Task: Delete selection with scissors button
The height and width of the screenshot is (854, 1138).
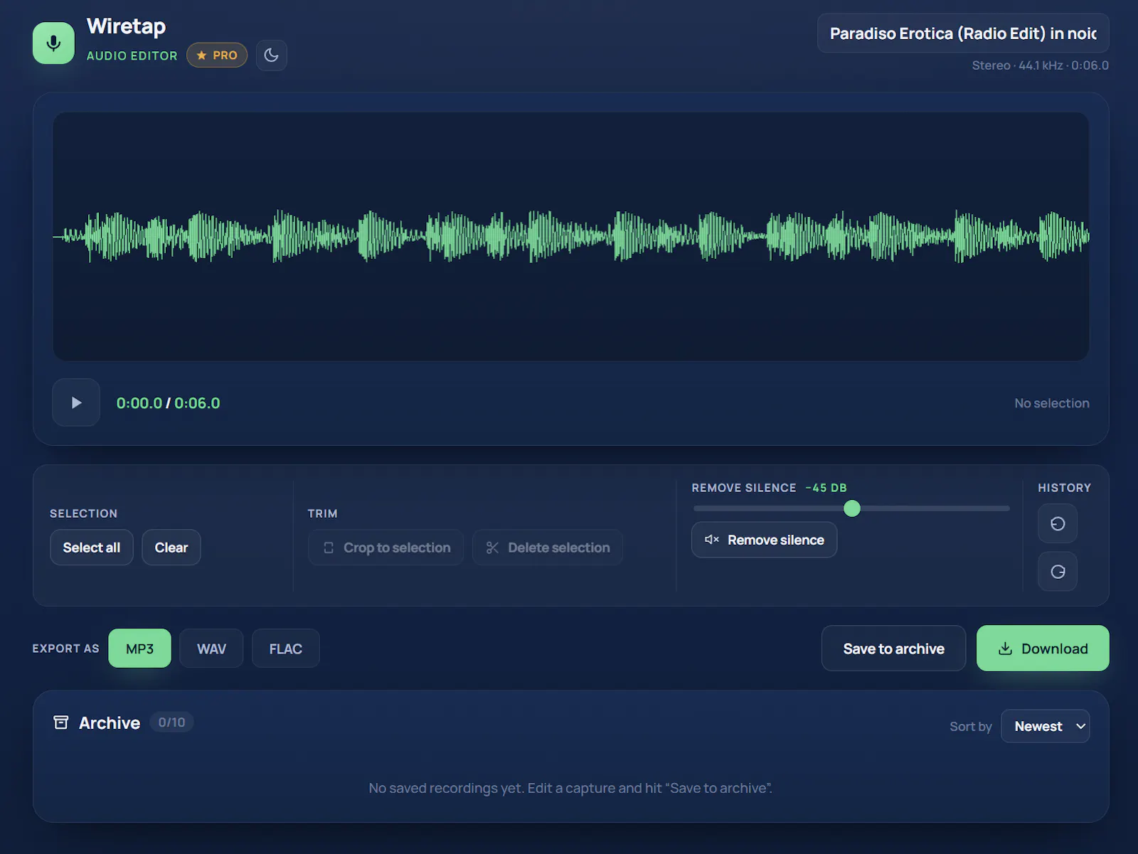Action: (x=548, y=548)
